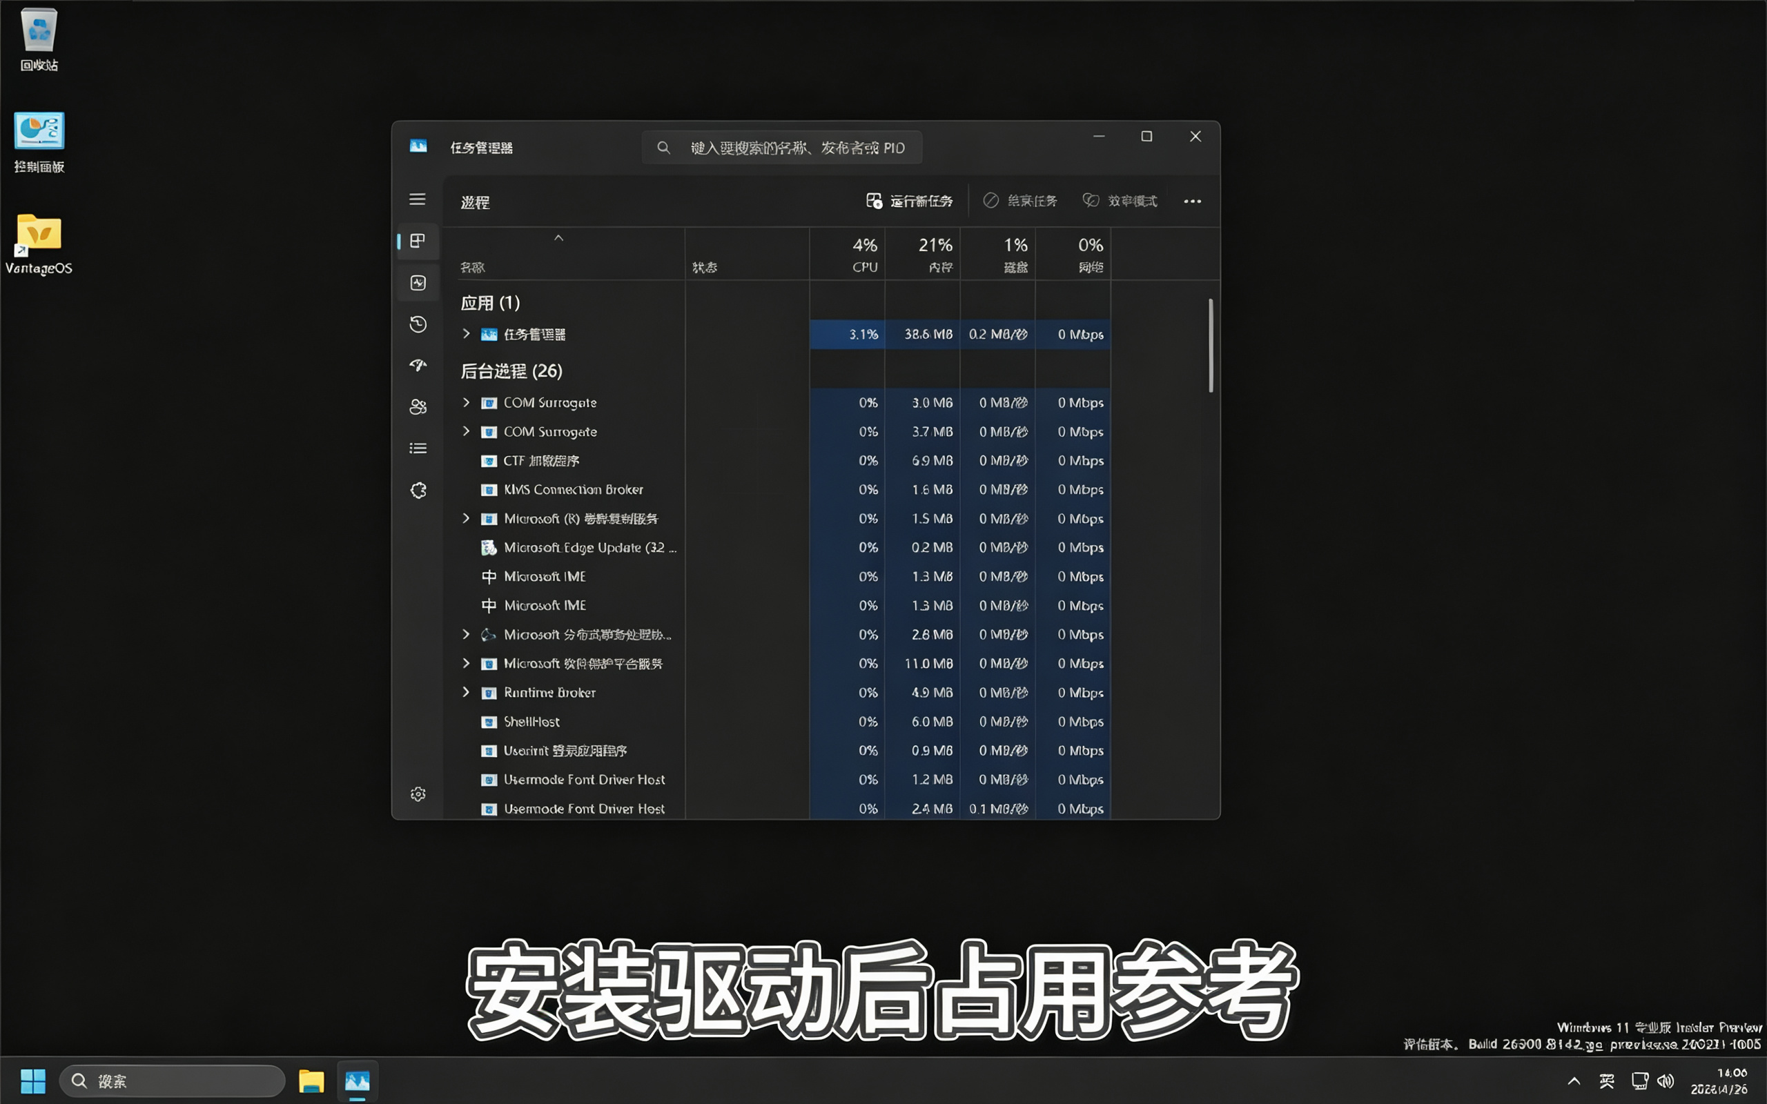Open the Performance page from the sidebar
1767x1104 pixels.
[x=418, y=283]
